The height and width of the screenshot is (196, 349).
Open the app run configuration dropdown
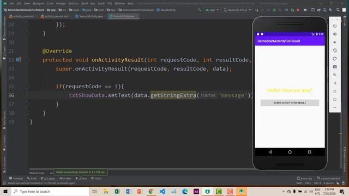pyautogui.click(x=212, y=10)
